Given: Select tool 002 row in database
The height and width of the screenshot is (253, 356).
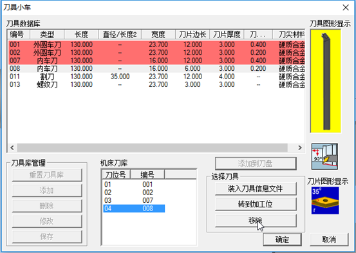Looking at the screenshot, I should (156, 52).
